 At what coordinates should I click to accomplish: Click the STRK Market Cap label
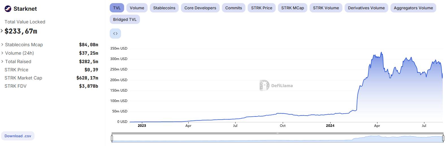(23, 78)
